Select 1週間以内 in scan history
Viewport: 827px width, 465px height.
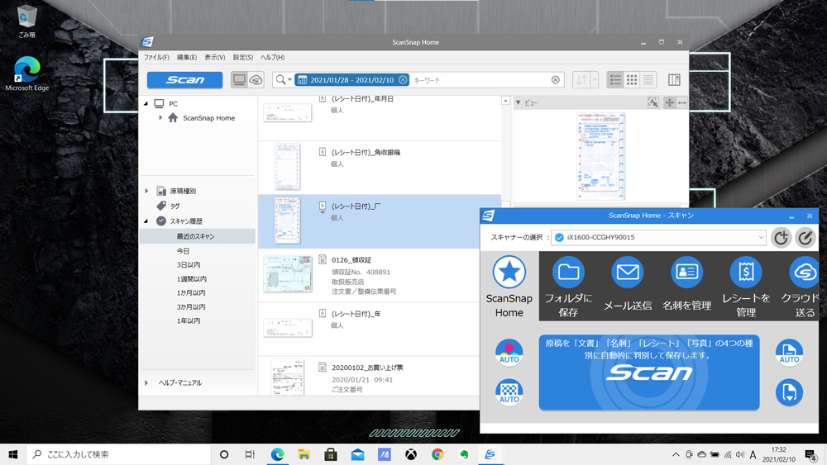pyautogui.click(x=191, y=279)
